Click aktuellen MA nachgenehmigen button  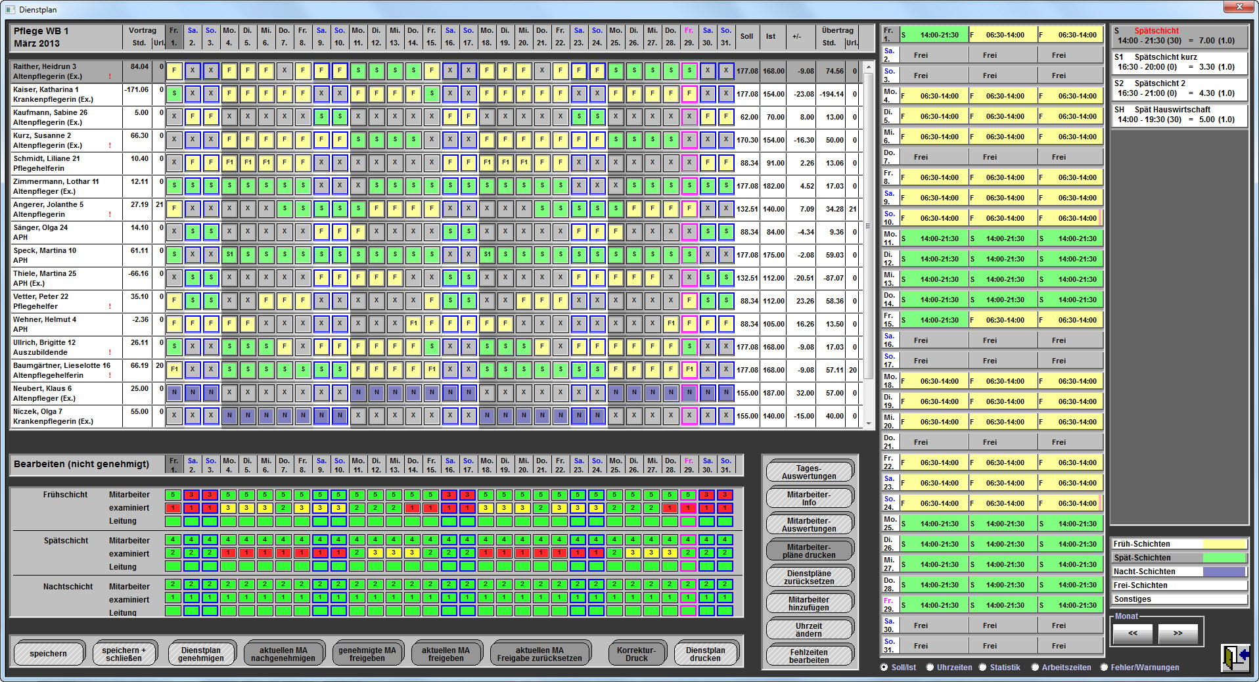pos(283,654)
